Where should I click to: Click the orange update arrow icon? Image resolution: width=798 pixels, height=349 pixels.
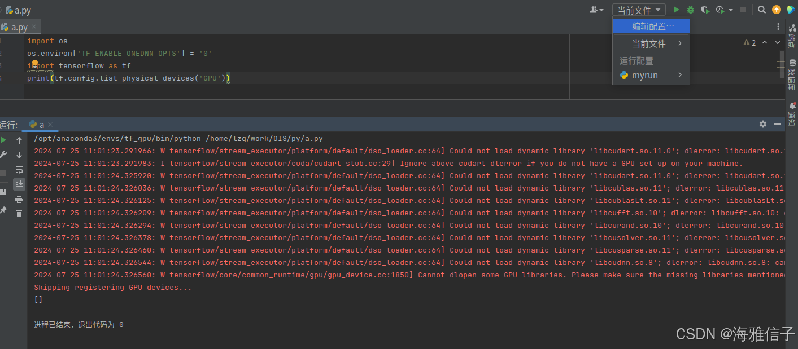tap(777, 10)
